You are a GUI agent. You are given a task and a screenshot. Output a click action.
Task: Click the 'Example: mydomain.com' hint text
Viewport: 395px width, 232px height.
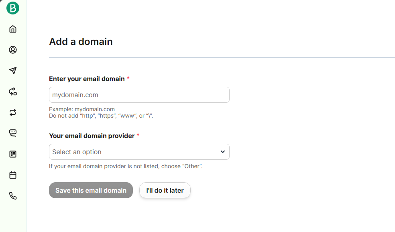point(82,109)
